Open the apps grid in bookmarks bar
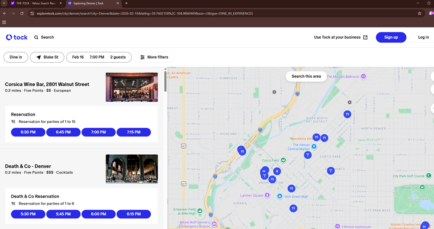The width and height of the screenshot is (434, 229). [x=4, y=22]
